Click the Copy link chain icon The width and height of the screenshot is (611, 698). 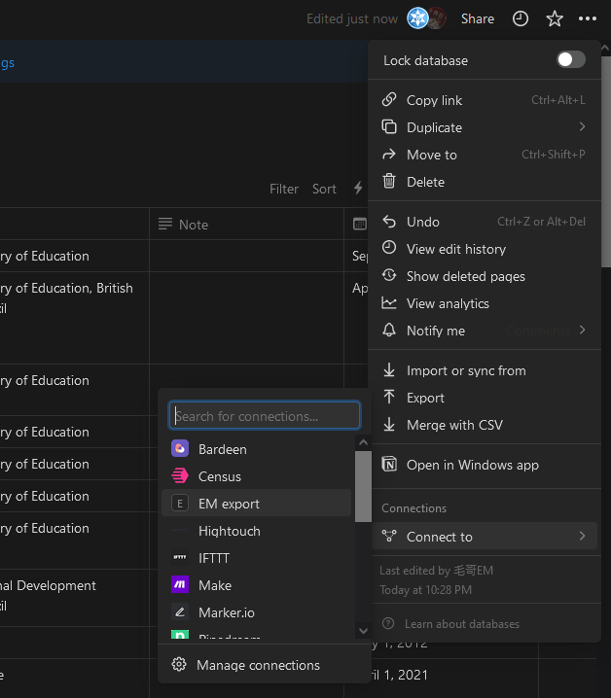coord(389,100)
